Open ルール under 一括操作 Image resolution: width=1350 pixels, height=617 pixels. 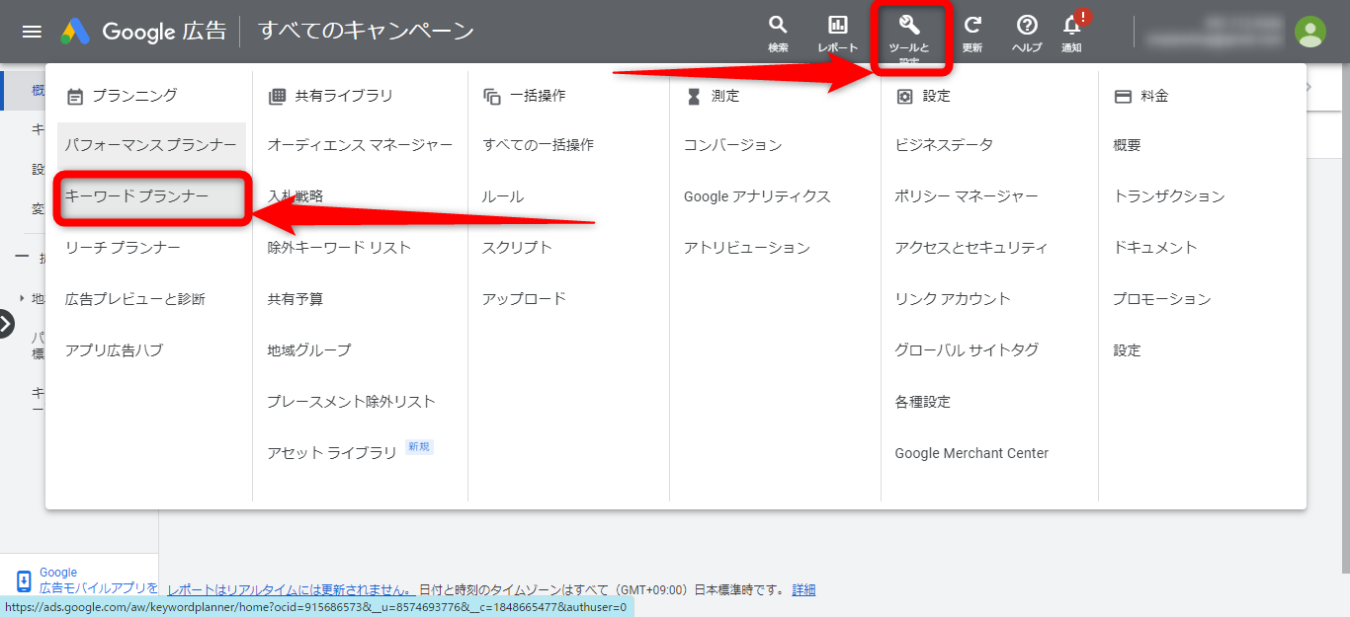pyautogui.click(x=503, y=196)
